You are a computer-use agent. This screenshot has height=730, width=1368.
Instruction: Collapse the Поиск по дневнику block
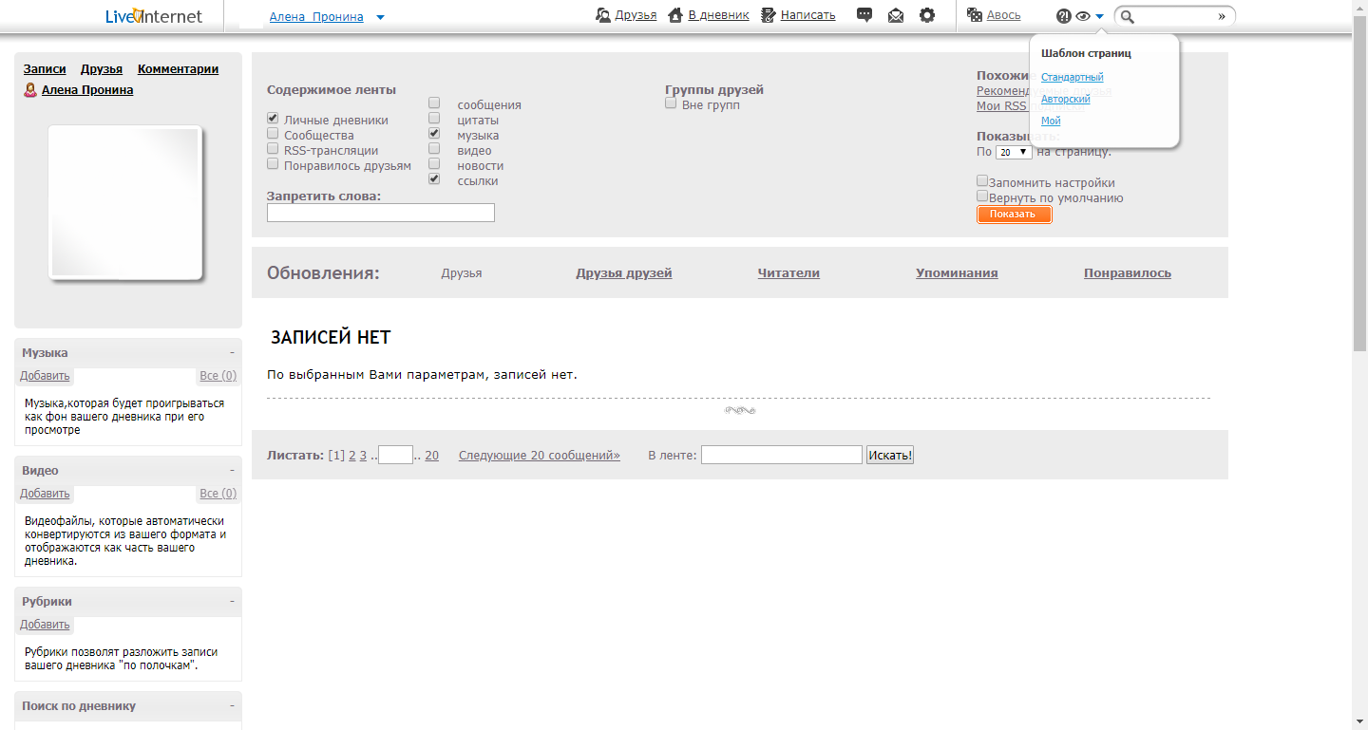coord(232,705)
